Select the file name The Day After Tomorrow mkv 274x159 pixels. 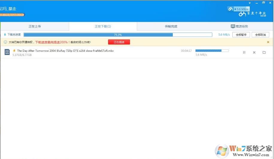65,51
